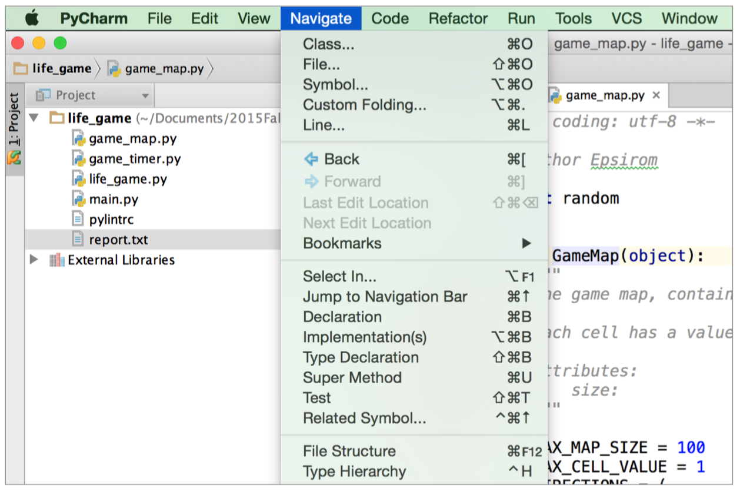The image size is (740, 491).
Task: Open the Project view dropdown arrow
Action: pyautogui.click(x=145, y=96)
